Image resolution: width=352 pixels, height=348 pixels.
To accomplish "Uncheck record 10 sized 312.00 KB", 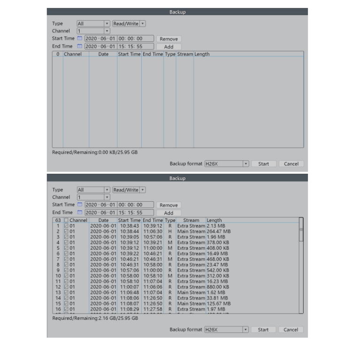I will click(x=66, y=276).
